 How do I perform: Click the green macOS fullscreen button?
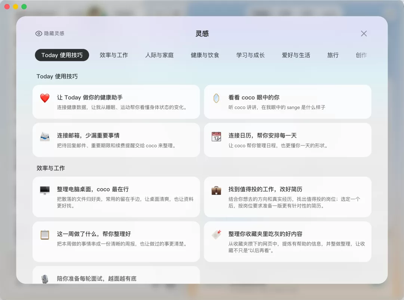(x=24, y=7)
